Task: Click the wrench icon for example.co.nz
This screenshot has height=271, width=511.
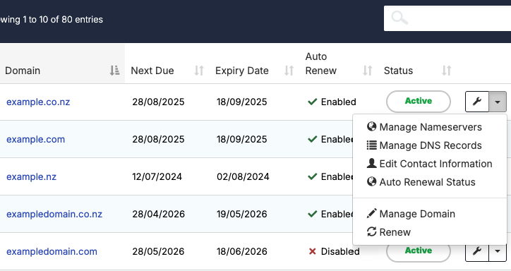Action: 477,102
